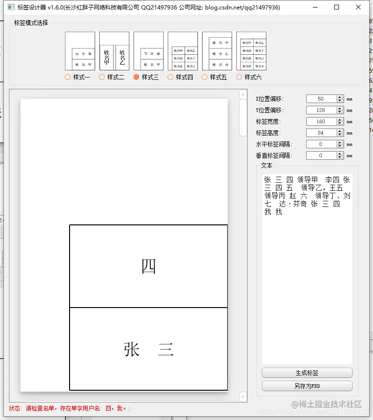
Task: Decrease the 水平标签间隔 value with down arrow
Action: [340, 146]
